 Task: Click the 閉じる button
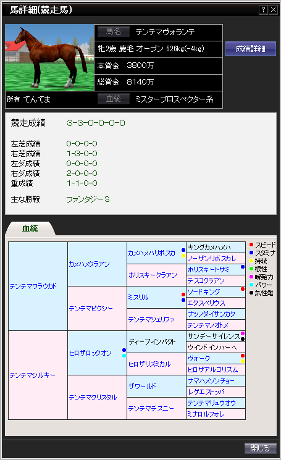[x=261, y=448]
